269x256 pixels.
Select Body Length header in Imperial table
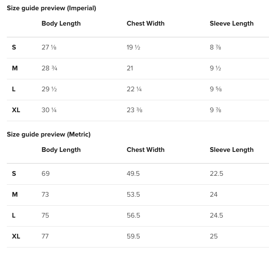(61, 23)
